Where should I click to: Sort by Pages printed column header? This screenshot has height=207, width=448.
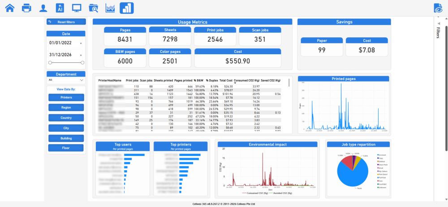point(183,81)
